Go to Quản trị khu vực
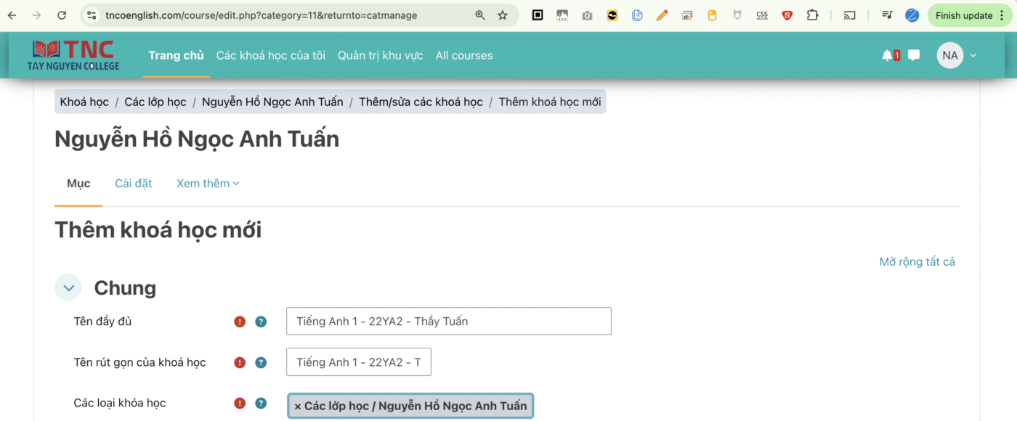1017x421 pixels. 380,55
